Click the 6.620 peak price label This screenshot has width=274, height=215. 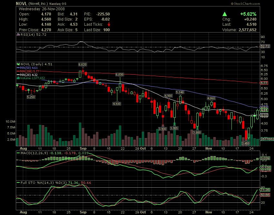click(83, 65)
